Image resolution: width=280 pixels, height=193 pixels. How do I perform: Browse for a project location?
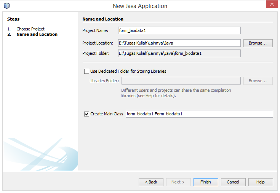pos(258,43)
